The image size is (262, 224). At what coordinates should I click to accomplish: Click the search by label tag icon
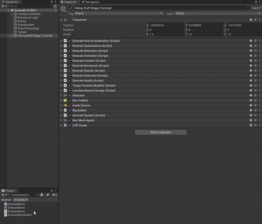tap(48, 195)
